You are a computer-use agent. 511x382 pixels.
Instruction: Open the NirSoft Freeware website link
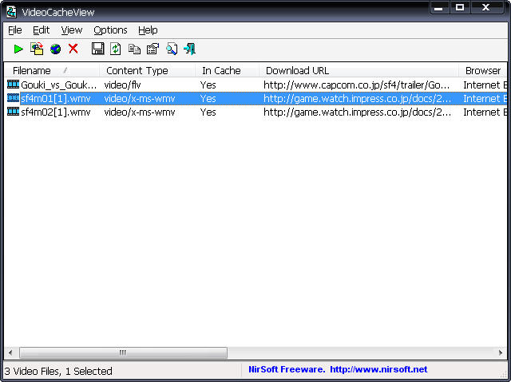click(338, 369)
